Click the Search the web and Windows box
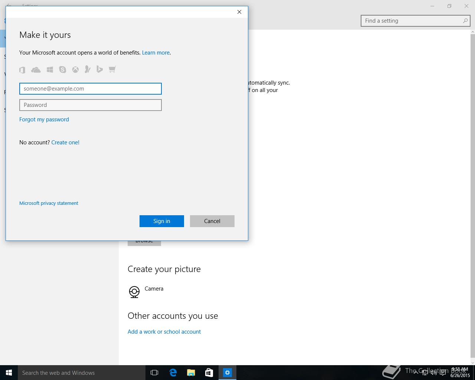Image resolution: width=475 pixels, height=380 pixels. 82,373
